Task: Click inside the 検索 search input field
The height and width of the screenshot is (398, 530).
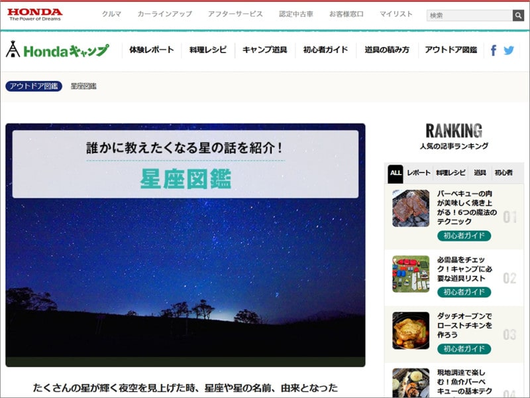Action: click(x=467, y=14)
